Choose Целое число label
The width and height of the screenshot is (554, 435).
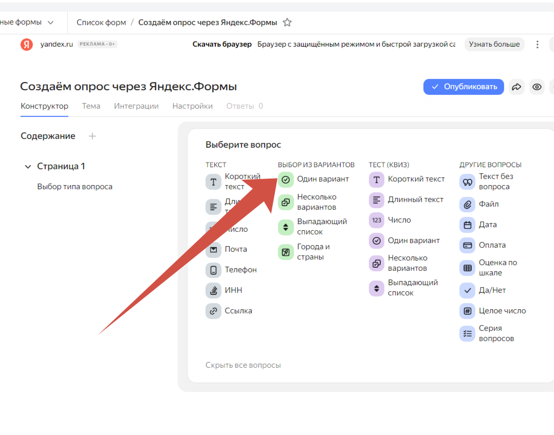coord(503,311)
